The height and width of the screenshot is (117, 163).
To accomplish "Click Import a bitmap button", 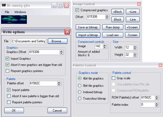I will point(88,35).
